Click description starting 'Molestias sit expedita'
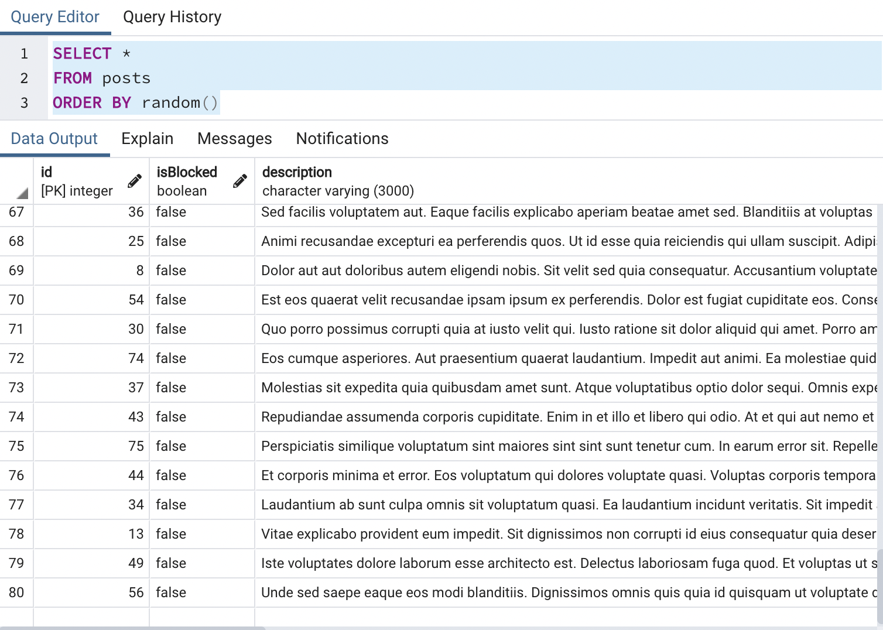The width and height of the screenshot is (883, 630). coord(566,388)
